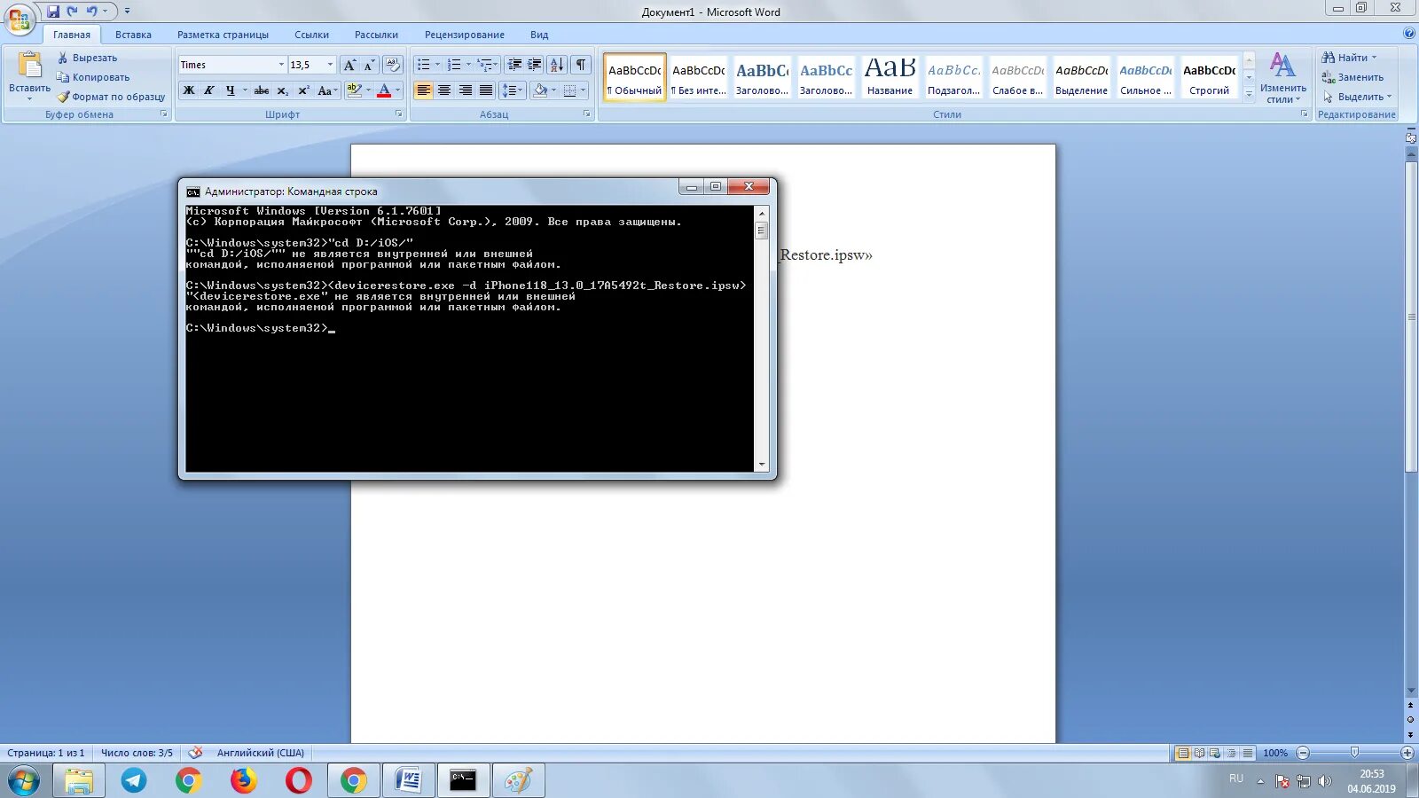Image resolution: width=1419 pixels, height=798 pixels.
Task: Click the zoom slider handle
Action: click(1354, 753)
